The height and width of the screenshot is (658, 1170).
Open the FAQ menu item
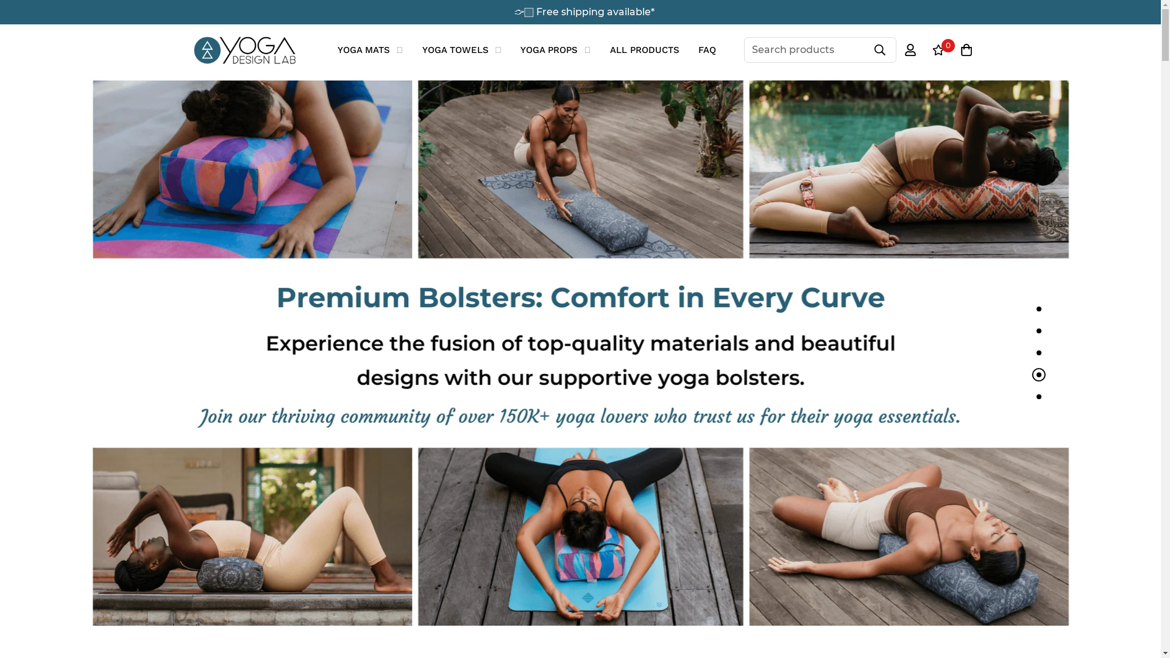[x=707, y=50]
